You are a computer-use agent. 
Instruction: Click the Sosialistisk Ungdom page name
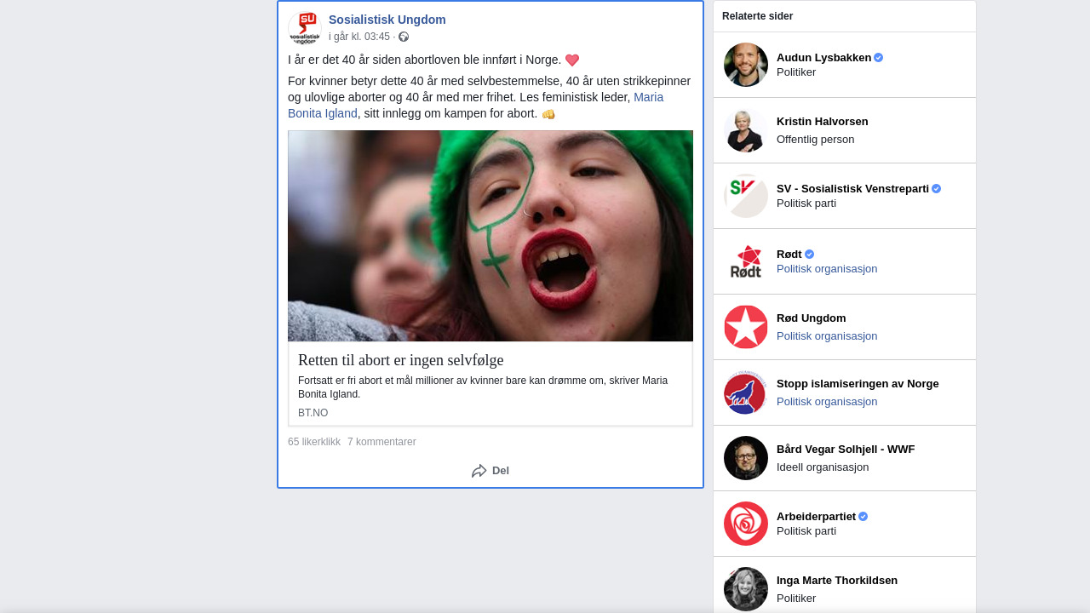pyautogui.click(x=387, y=20)
